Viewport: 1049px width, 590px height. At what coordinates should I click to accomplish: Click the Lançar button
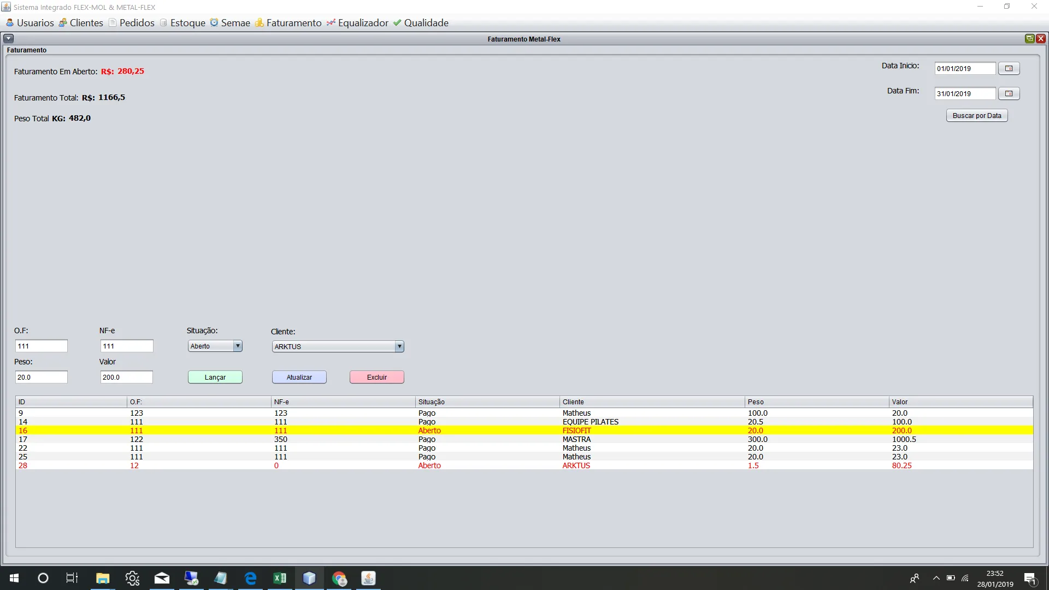coord(215,377)
